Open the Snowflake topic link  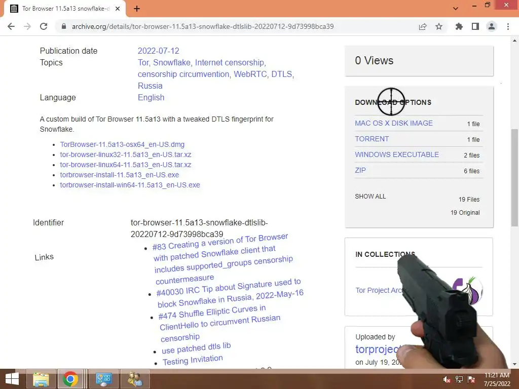pos(171,62)
